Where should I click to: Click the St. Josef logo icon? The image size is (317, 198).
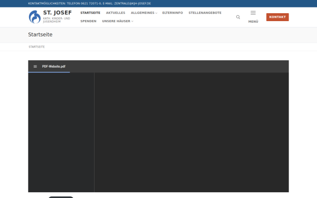pyautogui.click(x=35, y=17)
